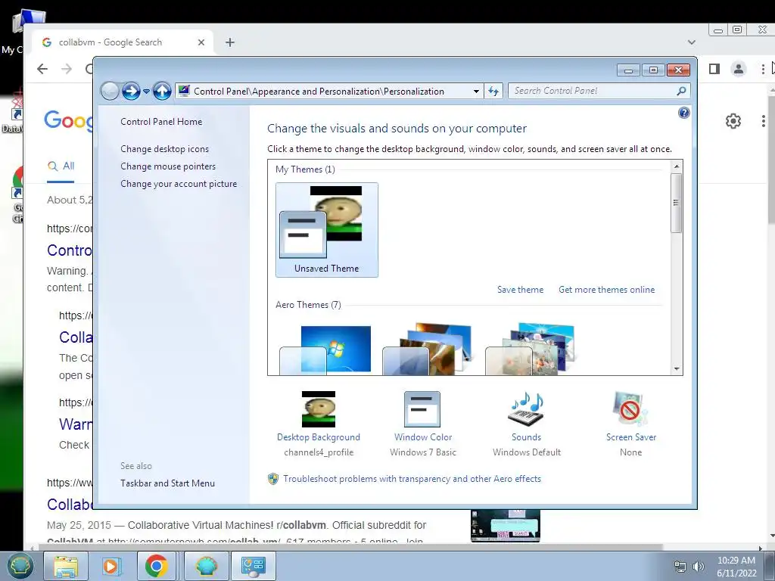Click the Save theme link
The image size is (775, 581).
(x=520, y=290)
